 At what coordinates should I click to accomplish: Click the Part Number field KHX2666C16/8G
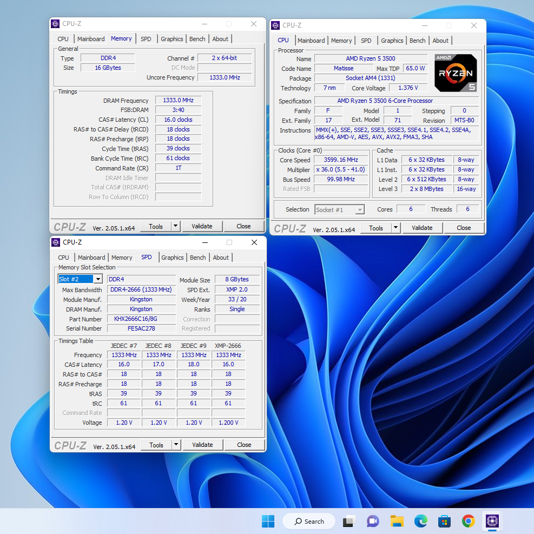point(141,319)
